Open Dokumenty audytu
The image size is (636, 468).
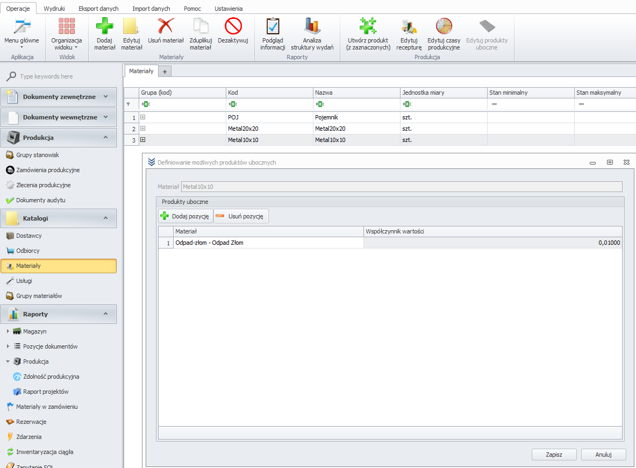pyautogui.click(x=40, y=200)
